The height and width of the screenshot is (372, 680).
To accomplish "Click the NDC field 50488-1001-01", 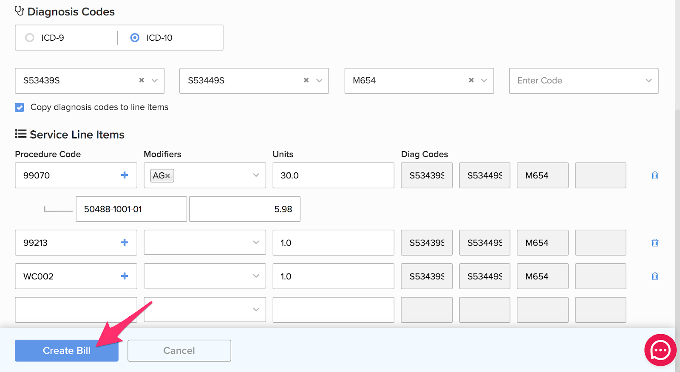I will (x=131, y=209).
